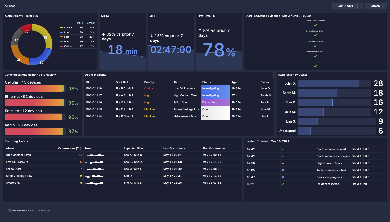Click the MTTR 02:47:00 value

171,50
